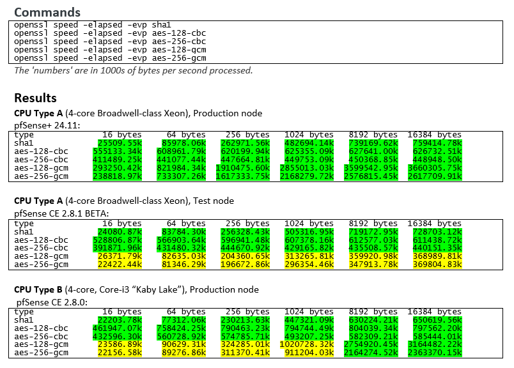The width and height of the screenshot is (514, 368).
Task: Click value 728703.12k in the 2.8.1 BETA table
Action: click(x=437, y=232)
